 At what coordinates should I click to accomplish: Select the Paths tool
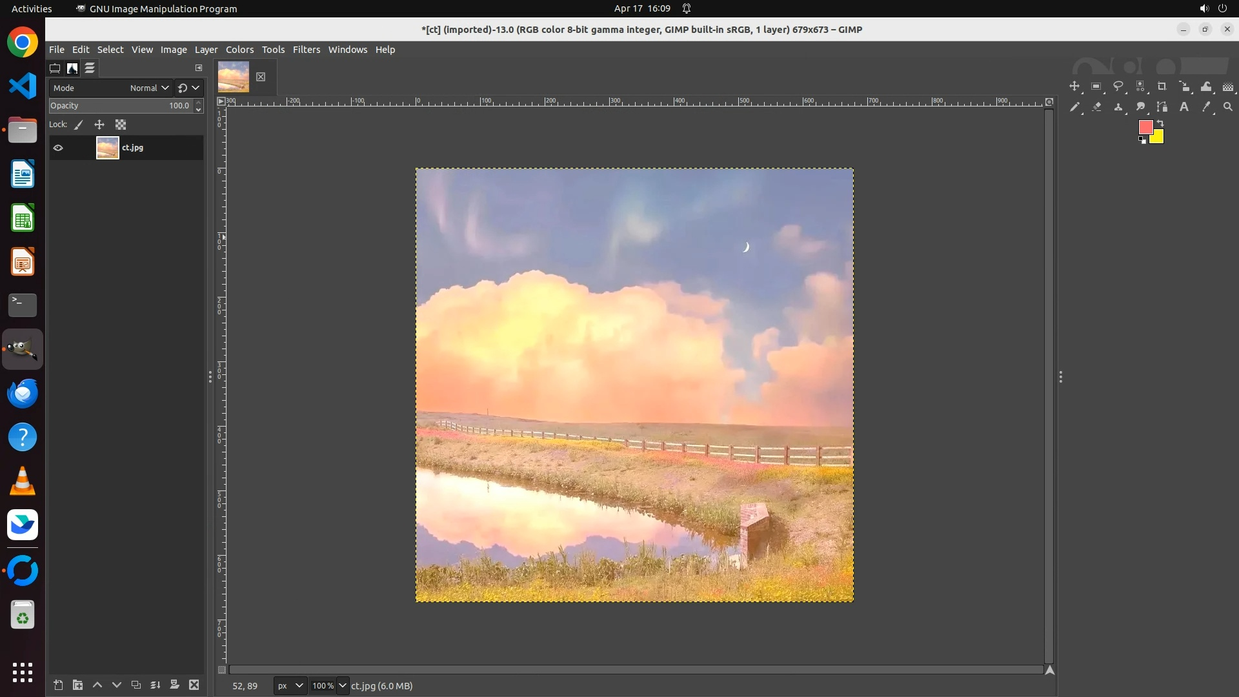pyautogui.click(x=1162, y=107)
